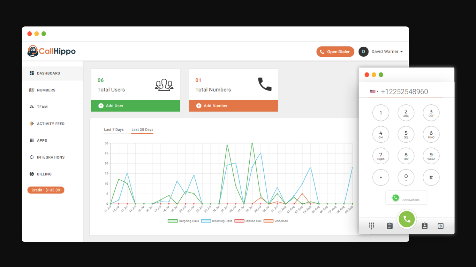
Task: Click the CallHippo logo
Action: [52, 52]
